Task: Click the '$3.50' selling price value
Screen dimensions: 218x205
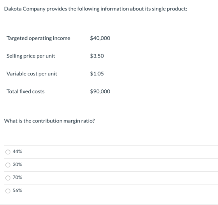Action: click(97, 56)
